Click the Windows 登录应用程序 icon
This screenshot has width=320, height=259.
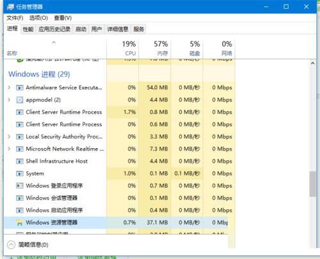(20, 186)
